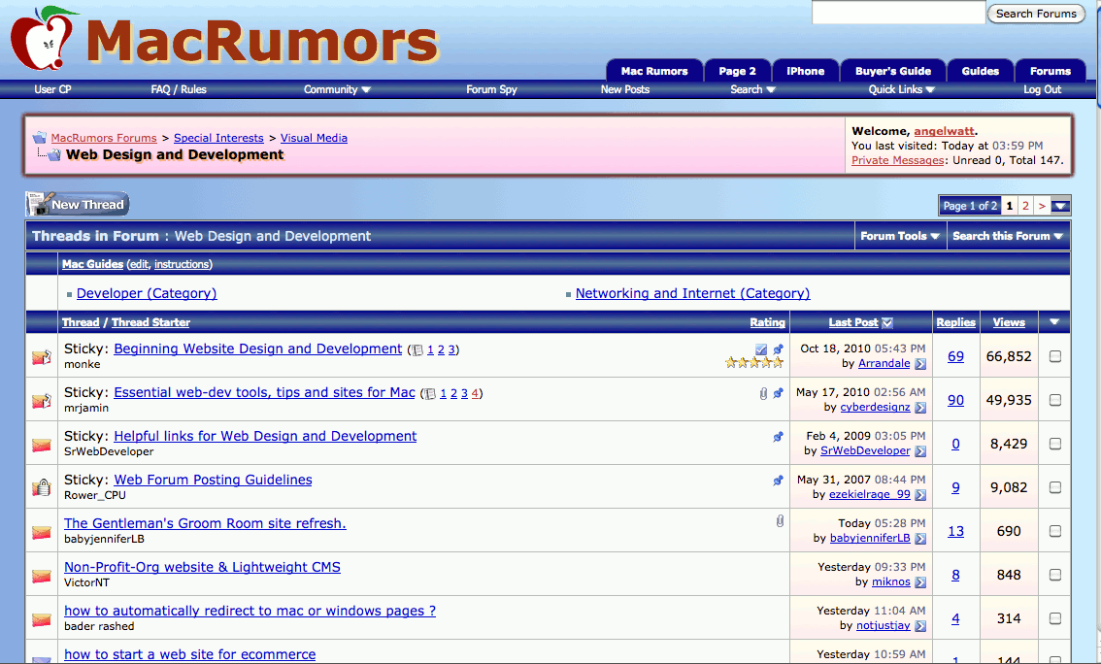Screen dimensions: 1101x664
Task: Click the sticky pin icon on Posting Guidelines row
Action: click(x=778, y=481)
